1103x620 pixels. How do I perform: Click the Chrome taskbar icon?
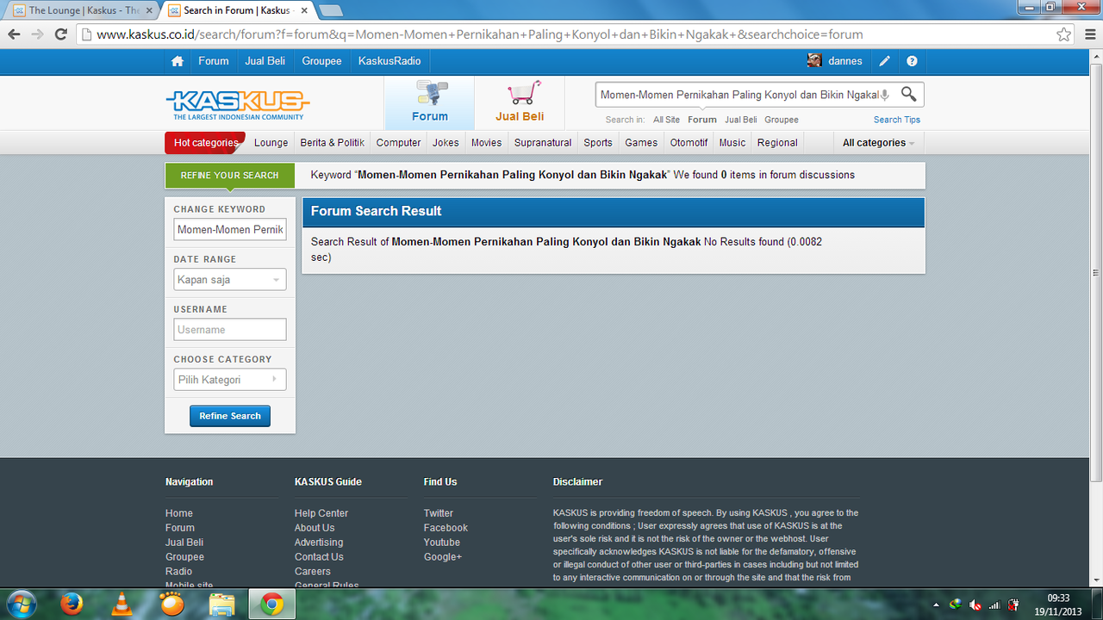tap(272, 604)
